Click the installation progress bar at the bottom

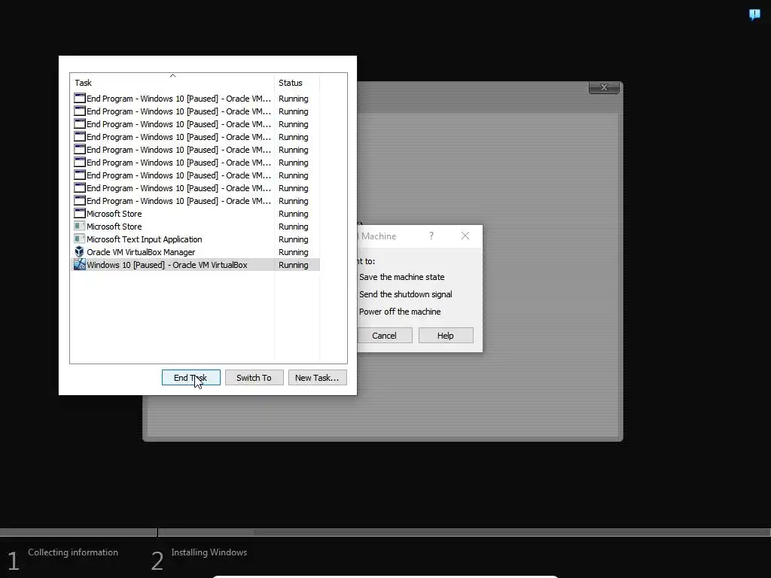click(385, 532)
